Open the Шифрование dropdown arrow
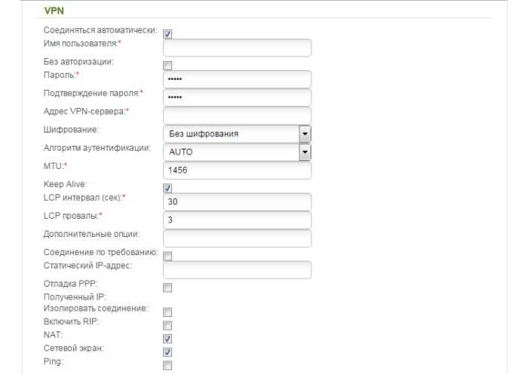 305,134
